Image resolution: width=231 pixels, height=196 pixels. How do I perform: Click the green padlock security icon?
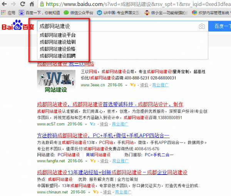pyautogui.click(x=42, y=4)
